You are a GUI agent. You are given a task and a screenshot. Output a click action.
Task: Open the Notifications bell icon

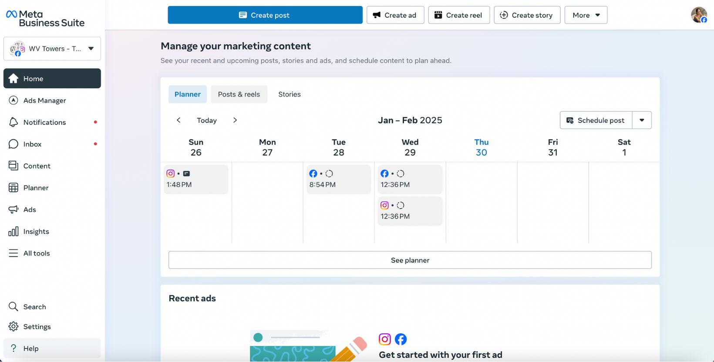(13, 122)
